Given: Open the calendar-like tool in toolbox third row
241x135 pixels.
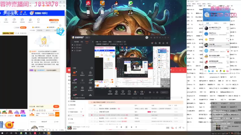Looking at the screenshot, I should tap(82, 88).
